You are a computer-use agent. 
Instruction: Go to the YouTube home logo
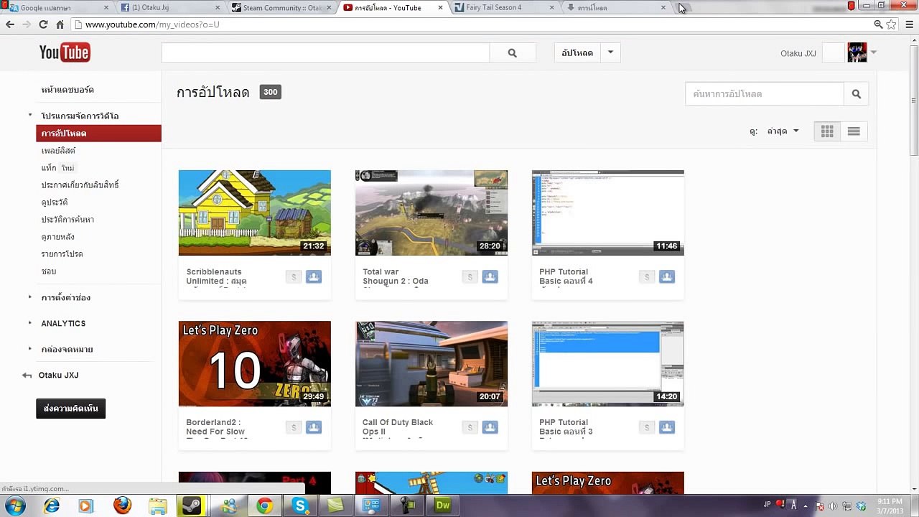point(65,52)
